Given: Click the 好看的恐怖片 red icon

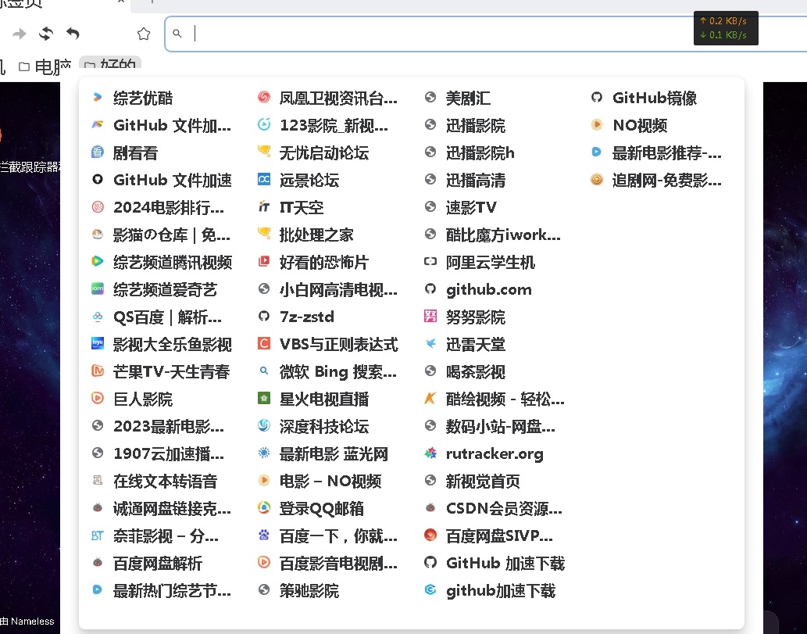Looking at the screenshot, I should [264, 262].
